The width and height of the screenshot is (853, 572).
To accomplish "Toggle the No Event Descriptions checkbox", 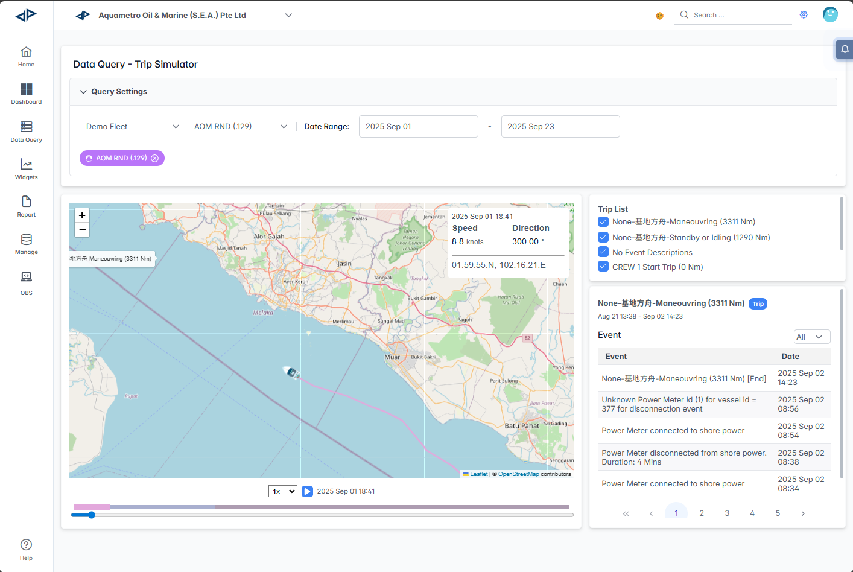I will [x=603, y=252].
